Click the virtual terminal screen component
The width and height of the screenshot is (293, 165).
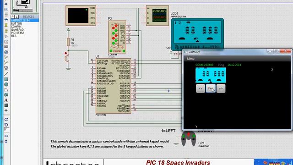81,16
